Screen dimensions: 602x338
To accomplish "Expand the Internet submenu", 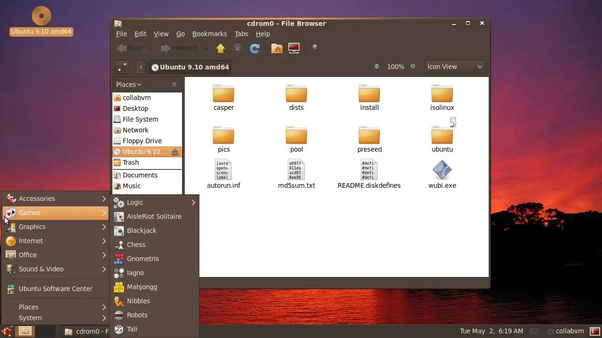I will point(55,241).
